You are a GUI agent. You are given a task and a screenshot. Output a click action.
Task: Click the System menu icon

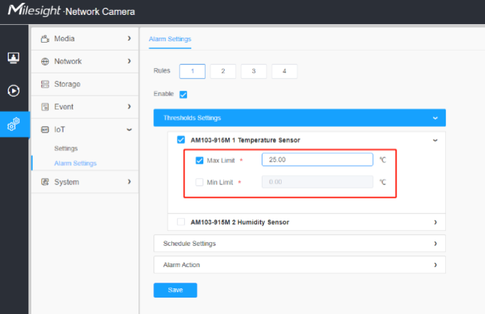[x=45, y=182]
